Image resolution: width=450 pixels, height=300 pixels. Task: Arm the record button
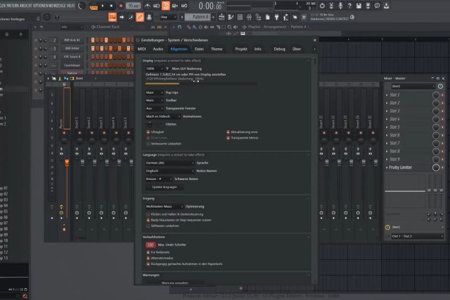[x=121, y=6]
